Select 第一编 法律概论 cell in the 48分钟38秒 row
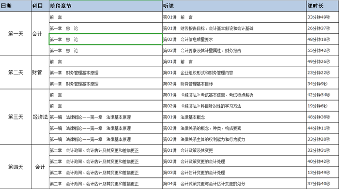339x189 pixels. coord(106,117)
